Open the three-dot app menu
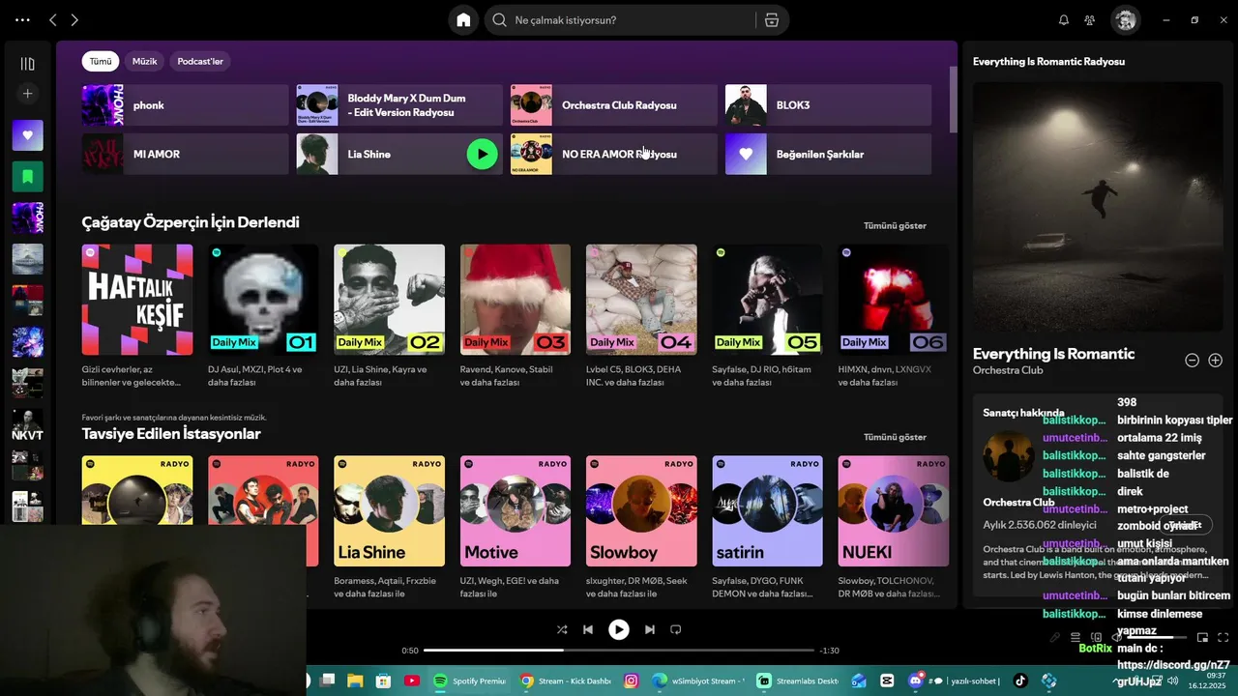The height and width of the screenshot is (696, 1238). click(22, 19)
